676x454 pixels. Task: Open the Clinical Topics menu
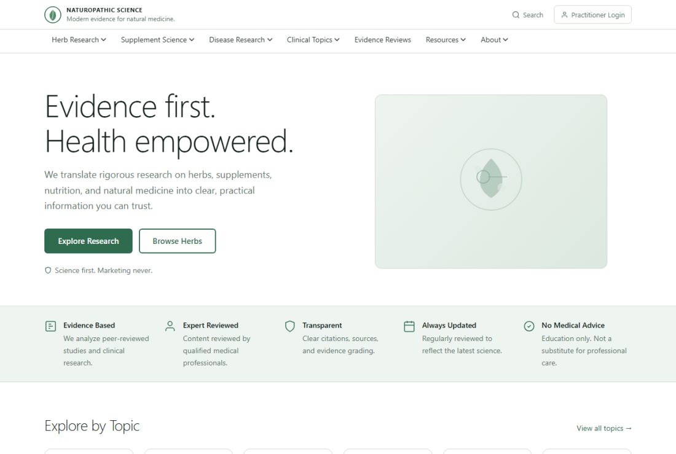tap(313, 40)
